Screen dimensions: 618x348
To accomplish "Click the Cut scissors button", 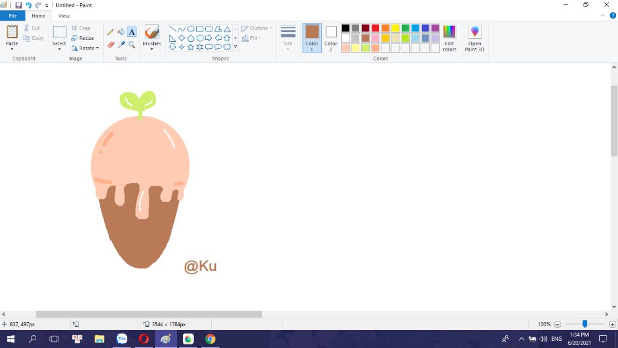I will point(32,28).
